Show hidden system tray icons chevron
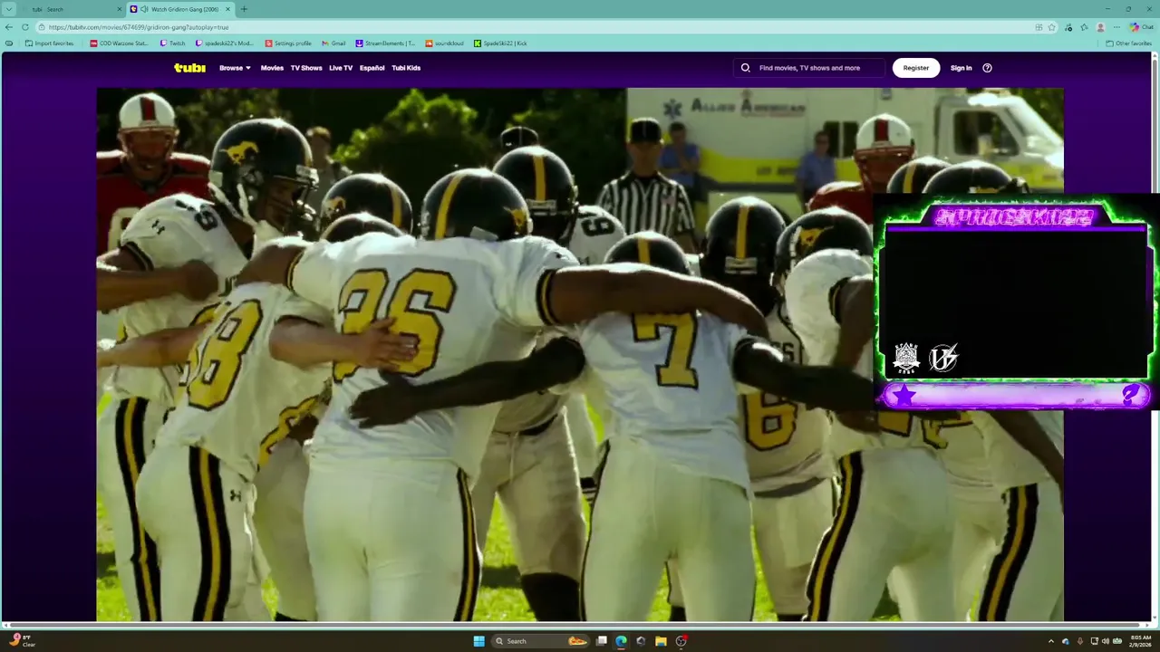 [x=1051, y=641]
